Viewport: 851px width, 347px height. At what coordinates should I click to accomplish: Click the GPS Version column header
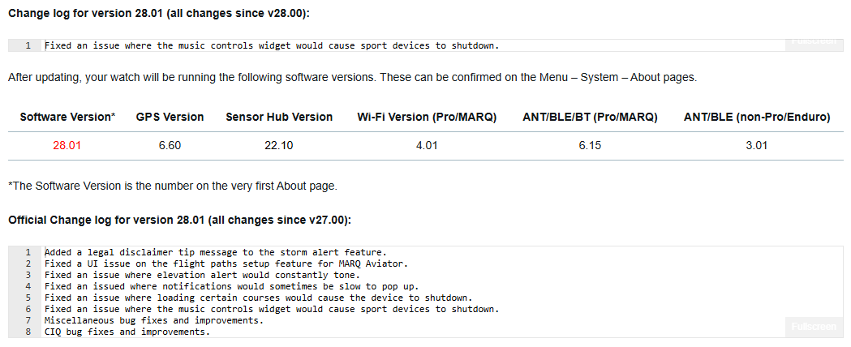(170, 117)
